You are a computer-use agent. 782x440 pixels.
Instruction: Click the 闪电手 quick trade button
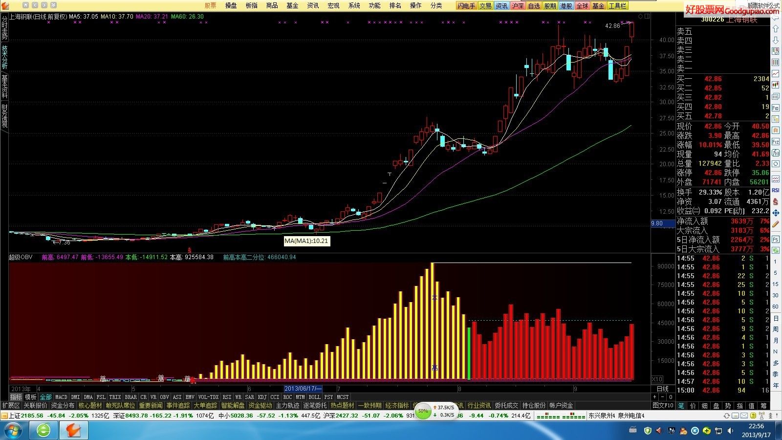466,6
